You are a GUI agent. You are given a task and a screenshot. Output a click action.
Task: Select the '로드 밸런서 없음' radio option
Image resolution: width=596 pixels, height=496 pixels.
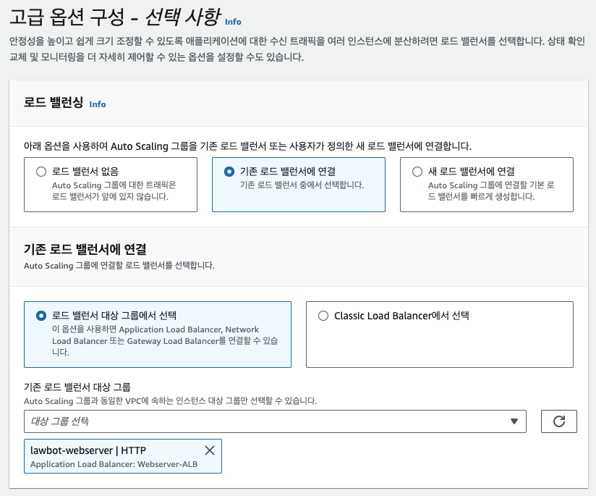(41, 172)
